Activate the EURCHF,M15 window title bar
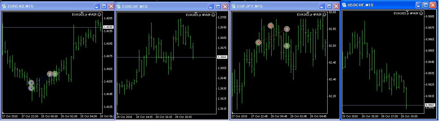The height and width of the screenshot is (121, 439). pyautogui.click(x=172, y=6)
